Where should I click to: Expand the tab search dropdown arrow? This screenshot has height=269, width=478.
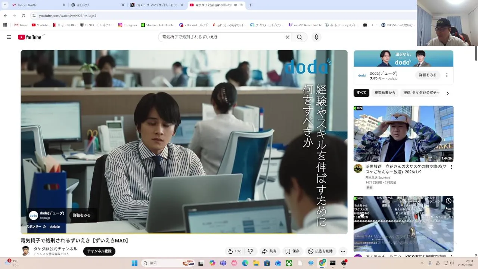(5, 5)
